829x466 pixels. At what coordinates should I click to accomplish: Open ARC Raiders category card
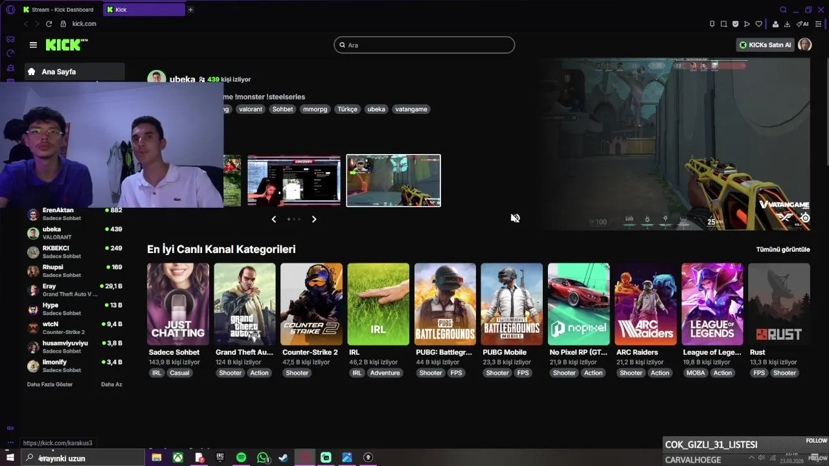click(646, 304)
